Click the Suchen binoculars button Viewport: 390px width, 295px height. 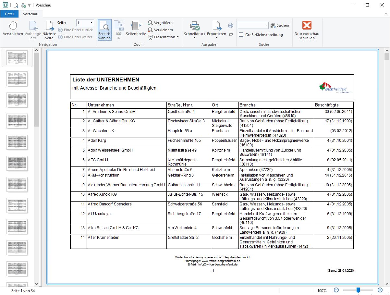(280, 25)
